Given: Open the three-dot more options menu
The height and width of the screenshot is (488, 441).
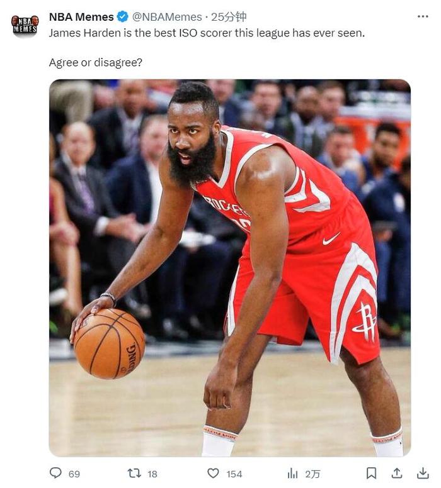Looking at the screenshot, I should click(x=423, y=16).
